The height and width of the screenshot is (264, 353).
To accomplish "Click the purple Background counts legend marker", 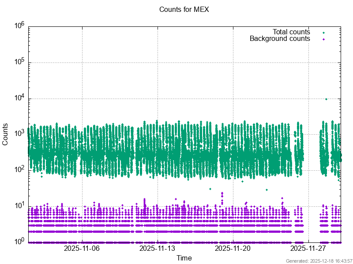I will pos(324,39).
